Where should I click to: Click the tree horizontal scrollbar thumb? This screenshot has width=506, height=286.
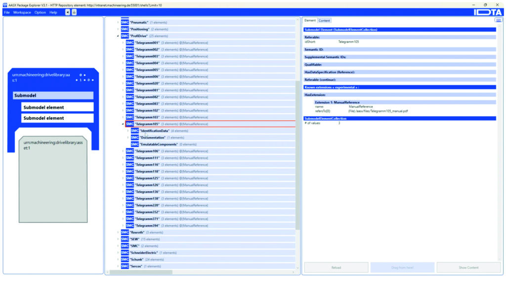click(x=141, y=272)
